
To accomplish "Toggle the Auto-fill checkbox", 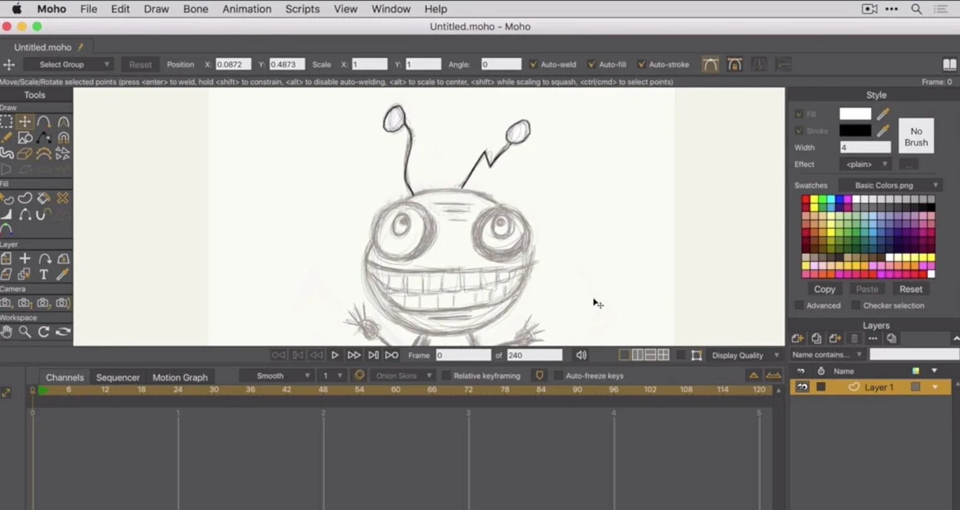I will coord(591,64).
